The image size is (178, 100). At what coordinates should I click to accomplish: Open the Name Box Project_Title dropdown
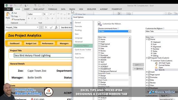(38, 27)
